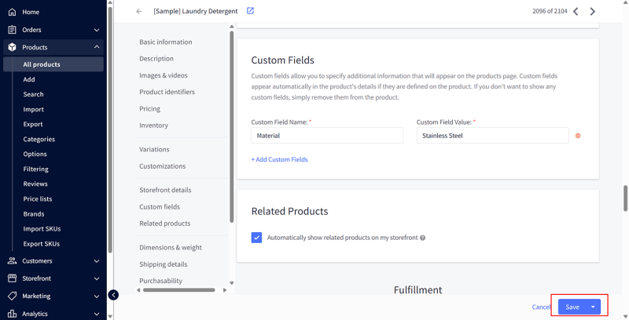Click the Cancel link

[541, 307]
